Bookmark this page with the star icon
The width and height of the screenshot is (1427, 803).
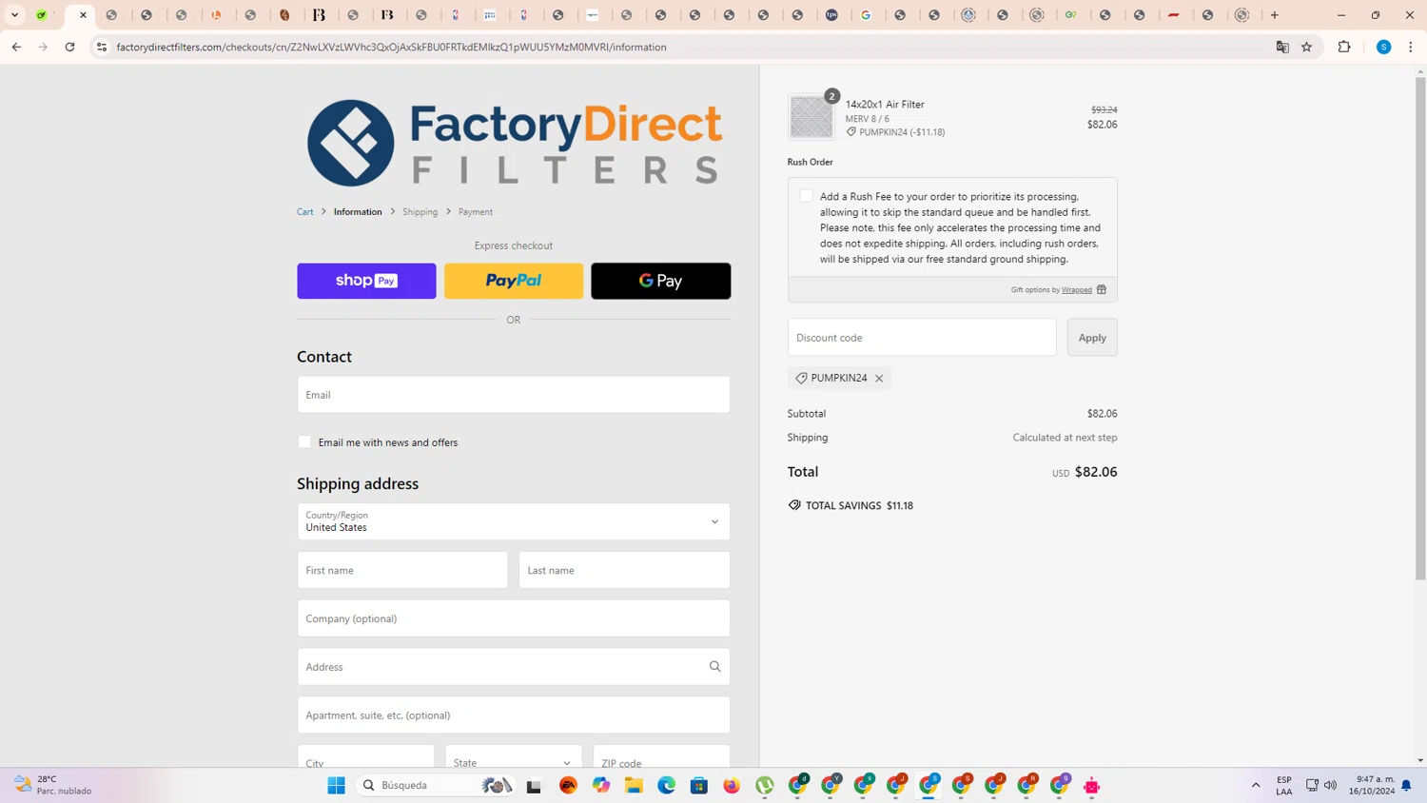(1307, 47)
